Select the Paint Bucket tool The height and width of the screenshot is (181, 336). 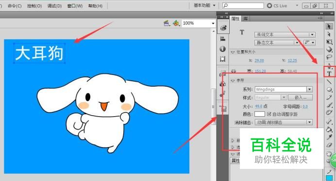tap(329, 129)
